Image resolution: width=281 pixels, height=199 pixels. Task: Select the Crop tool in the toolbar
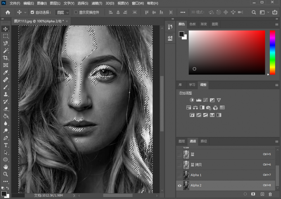[6, 58]
